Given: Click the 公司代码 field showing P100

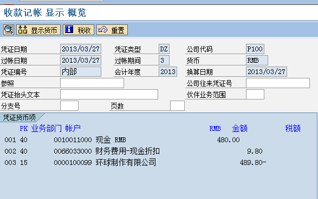Looking at the screenshot, I should click(255, 49).
